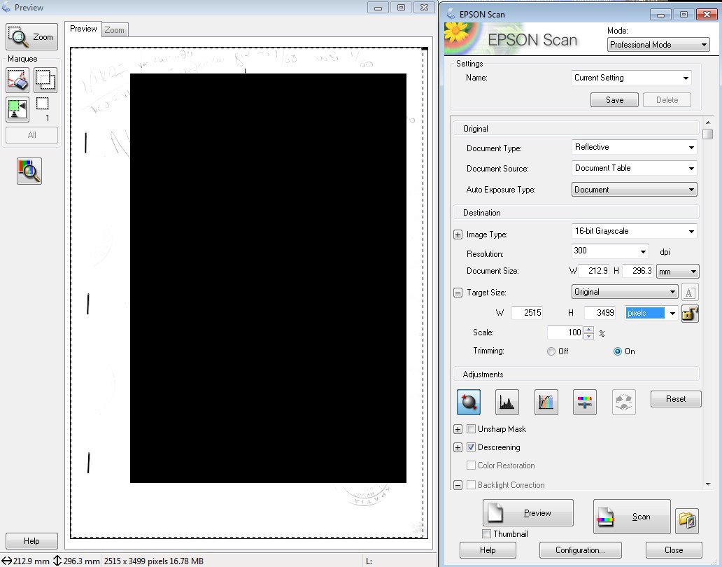The width and height of the screenshot is (722, 567).
Task: Click the delete marquee icon
Action: click(x=17, y=81)
